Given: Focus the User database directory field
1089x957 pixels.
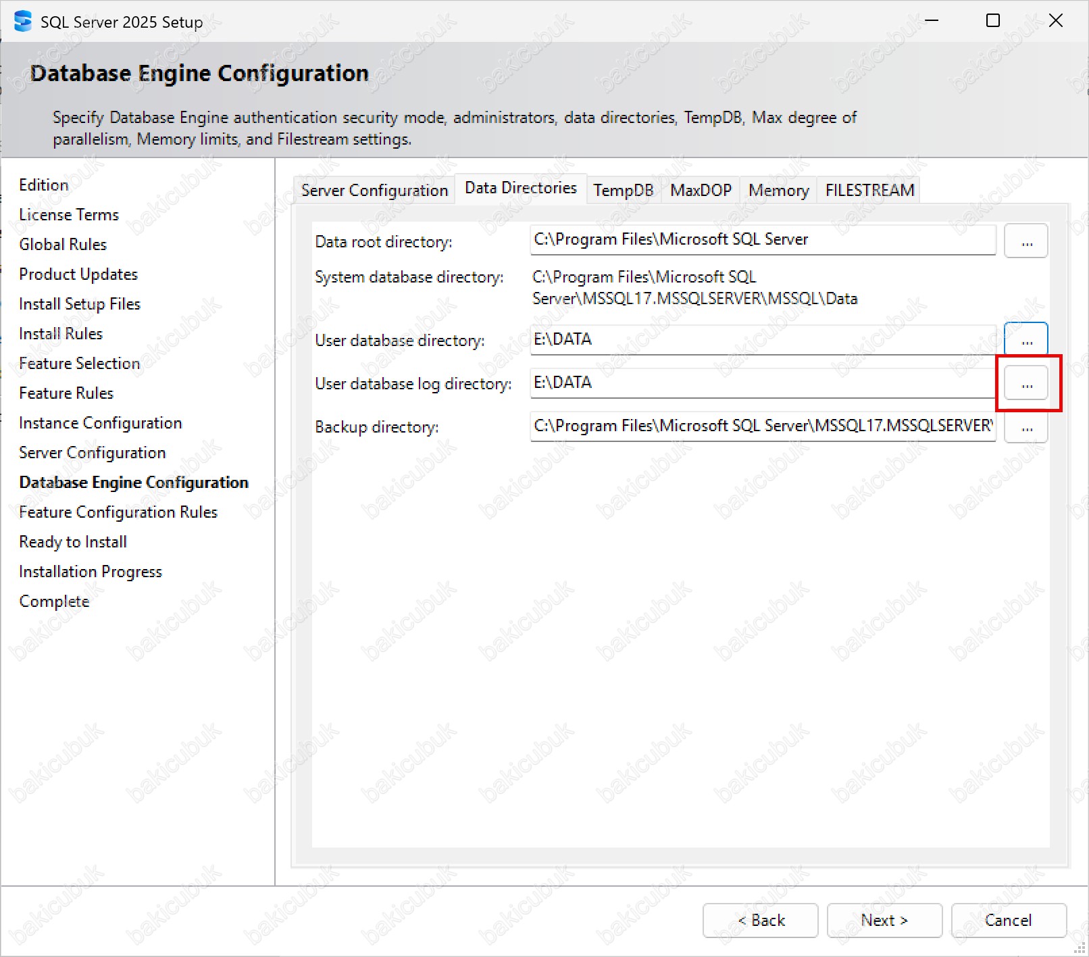Looking at the screenshot, I should pos(762,339).
